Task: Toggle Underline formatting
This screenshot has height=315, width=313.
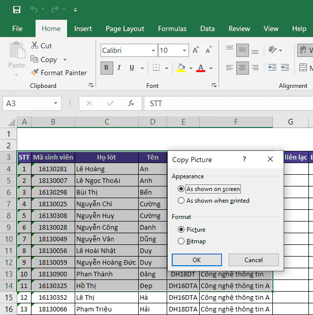Action: (x=132, y=68)
